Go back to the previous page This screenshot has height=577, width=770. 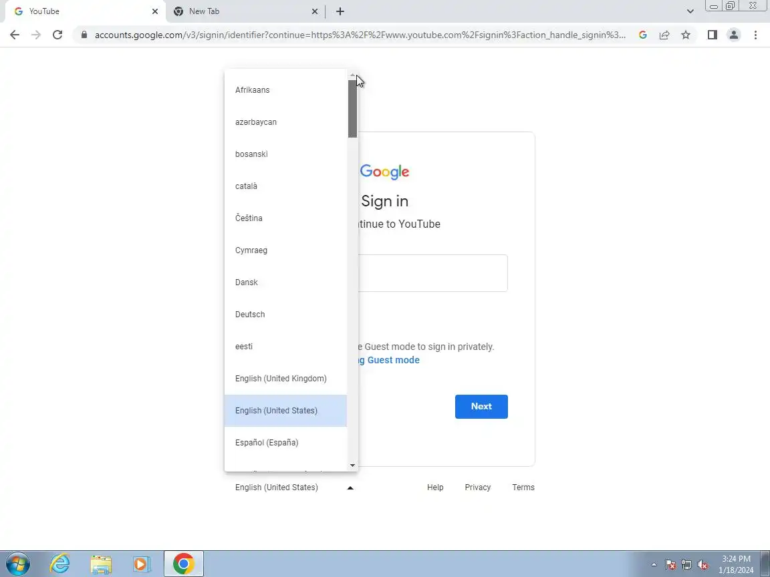click(15, 35)
